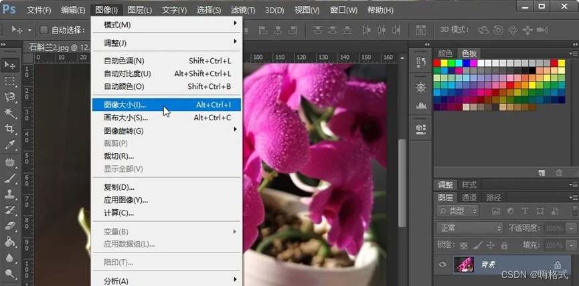Open the collapsed Histogram panel icon

click(421, 106)
